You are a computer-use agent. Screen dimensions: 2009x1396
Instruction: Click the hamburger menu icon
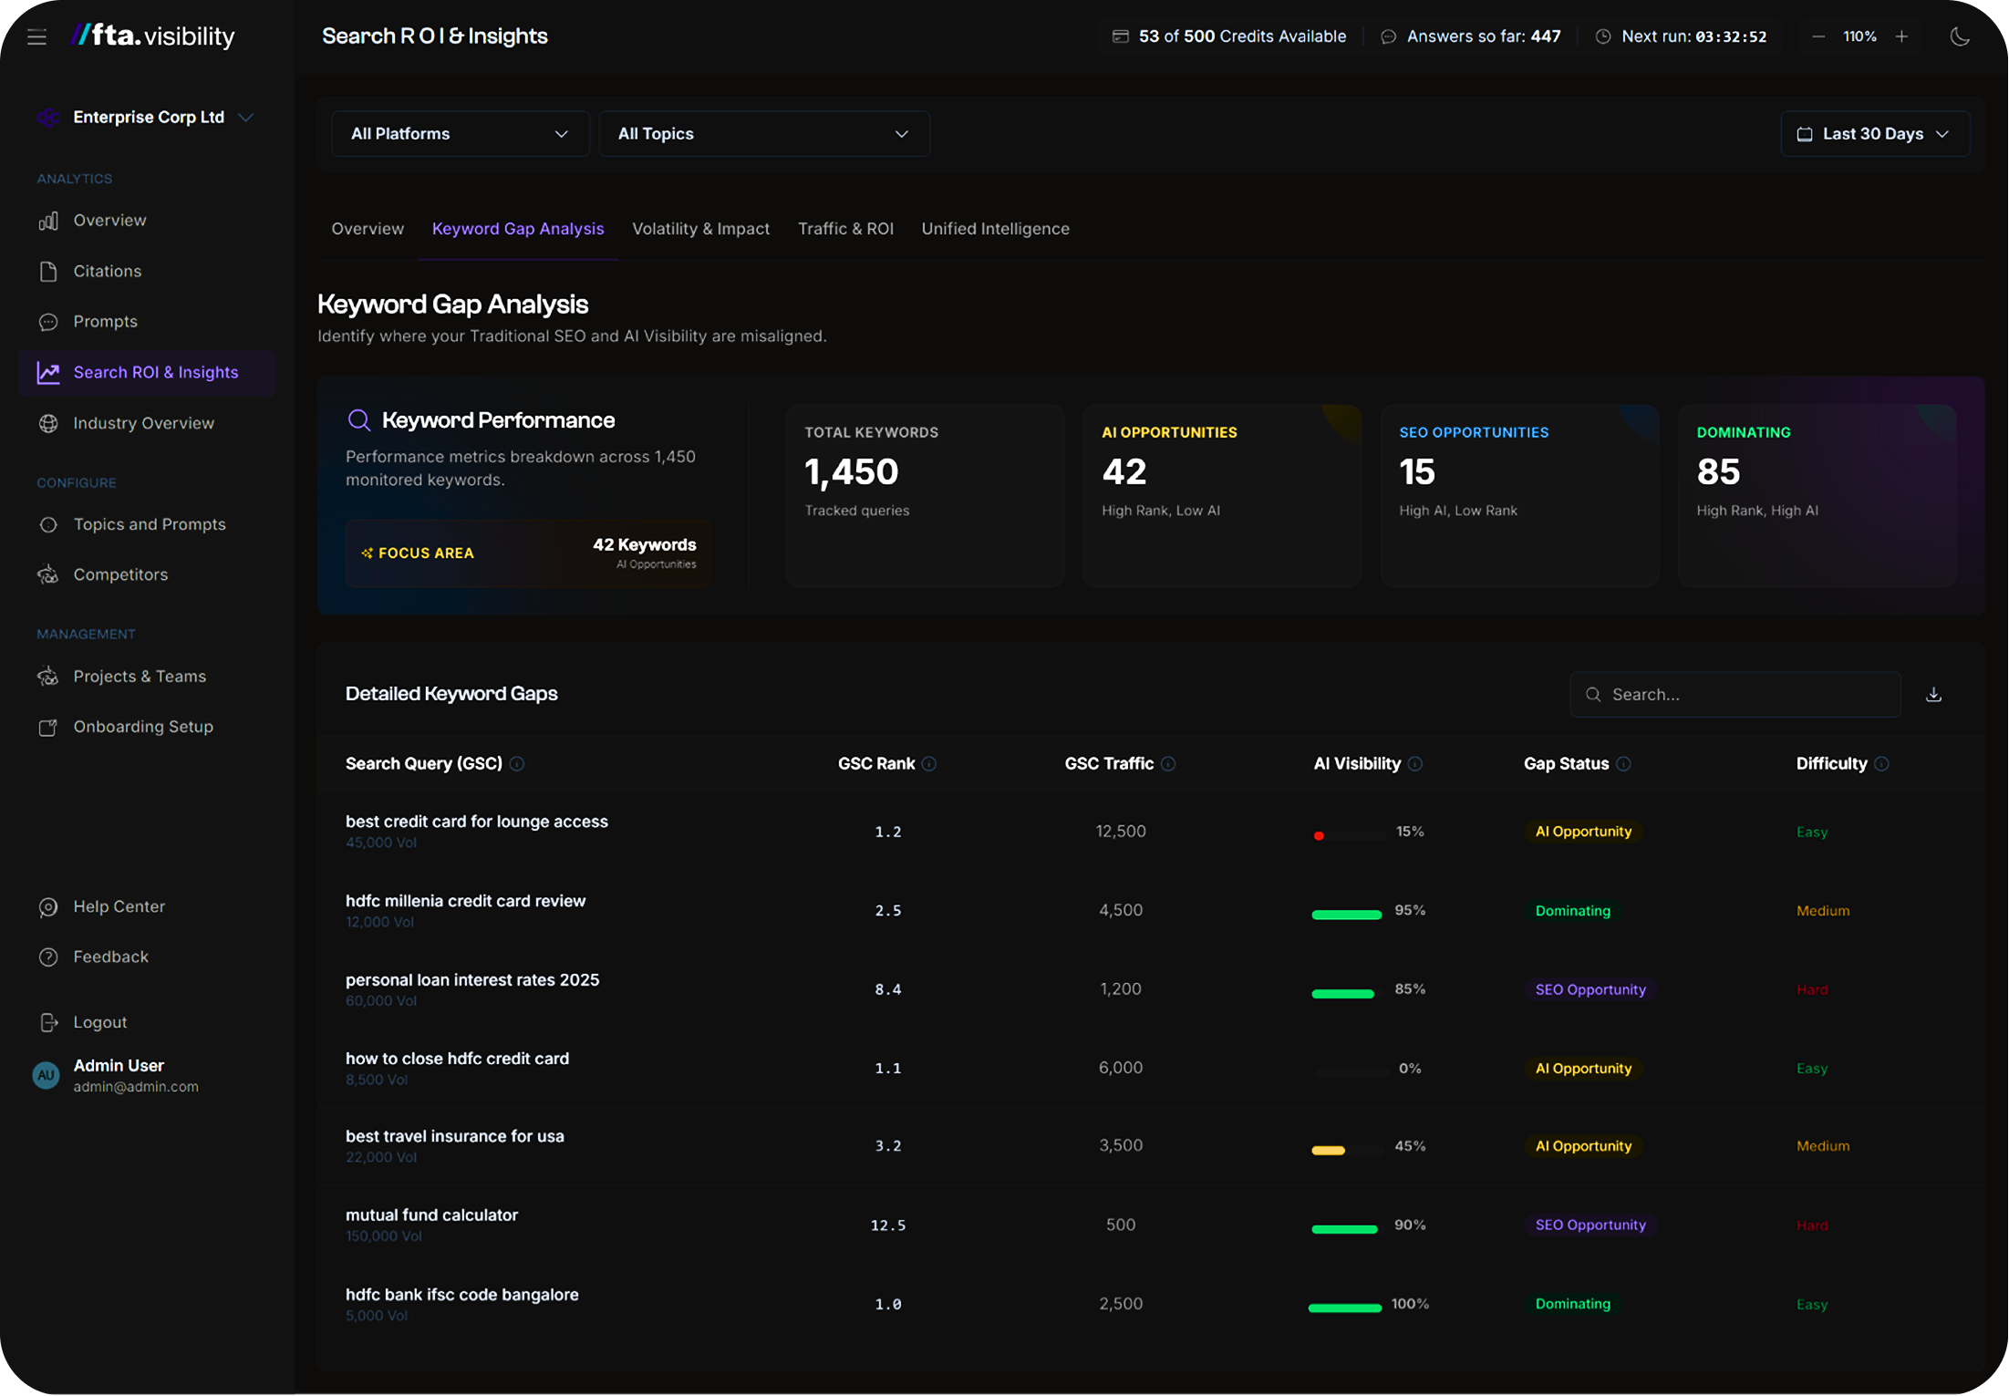tap(36, 36)
